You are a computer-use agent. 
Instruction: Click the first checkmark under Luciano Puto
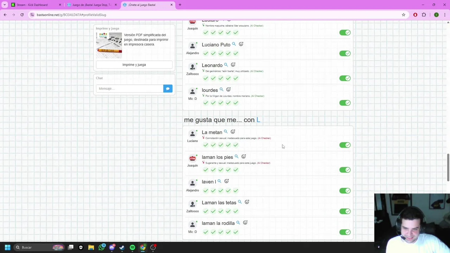[206, 53]
